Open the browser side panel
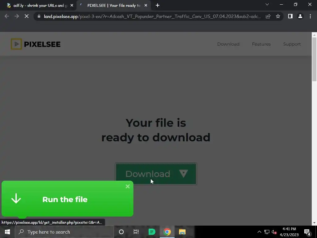This screenshot has width=317, height=238. pos(290,16)
